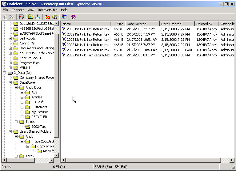Click the '6 File(s)' status bar entry

[59, 167]
